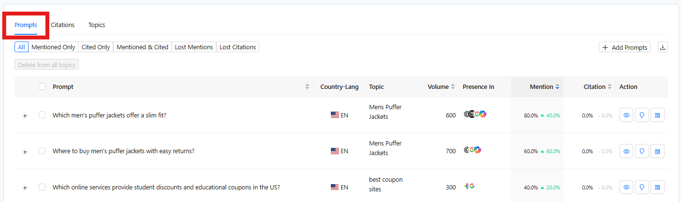The height and width of the screenshot is (202, 681).
Task: Expand the student discounts prompt row
Action: 25,188
